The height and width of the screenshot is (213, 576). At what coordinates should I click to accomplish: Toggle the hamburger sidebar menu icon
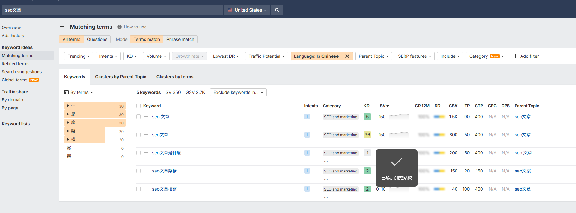62,27
